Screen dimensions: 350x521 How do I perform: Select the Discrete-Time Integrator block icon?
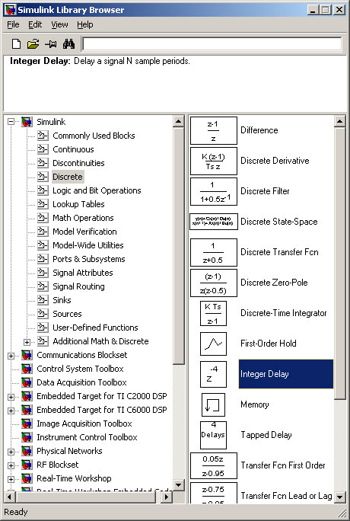(x=213, y=313)
